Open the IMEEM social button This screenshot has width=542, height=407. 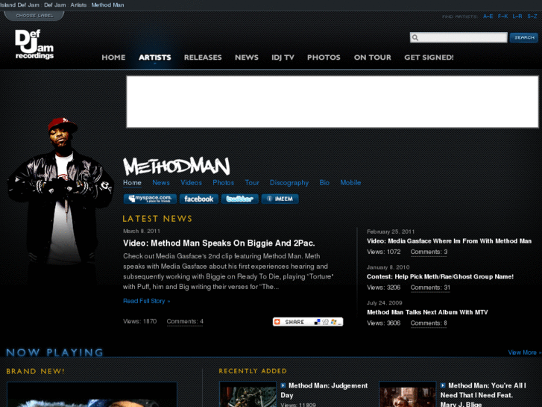coord(280,199)
